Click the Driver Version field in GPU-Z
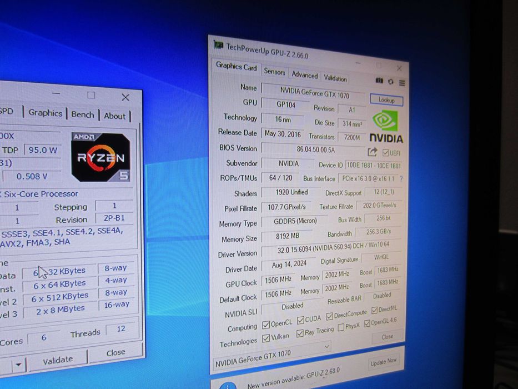The height and width of the screenshot is (389, 518). [331, 248]
